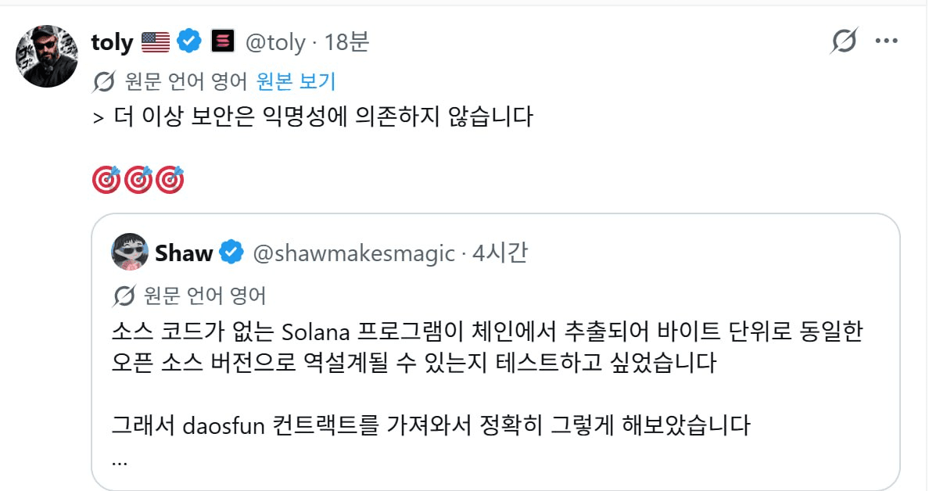
Task: Click the 18분 timestamp
Action: [x=346, y=41]
